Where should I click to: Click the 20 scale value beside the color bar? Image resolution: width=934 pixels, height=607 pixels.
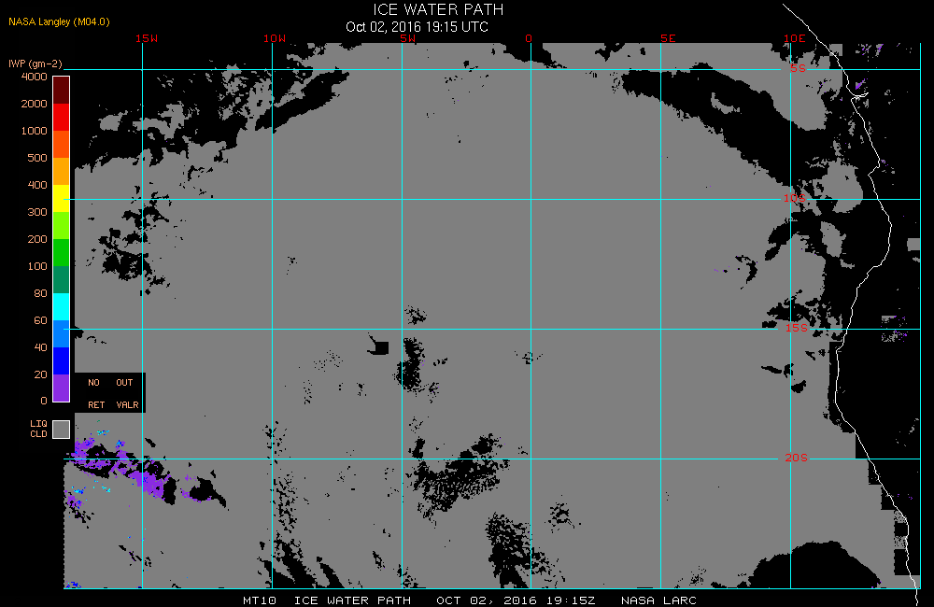pos(40,374)
